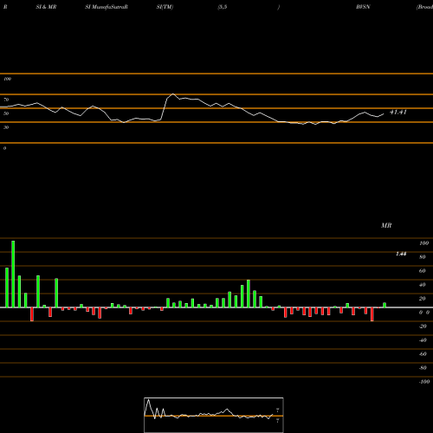Click the BVSN ticker text in header

coord(363,7)
